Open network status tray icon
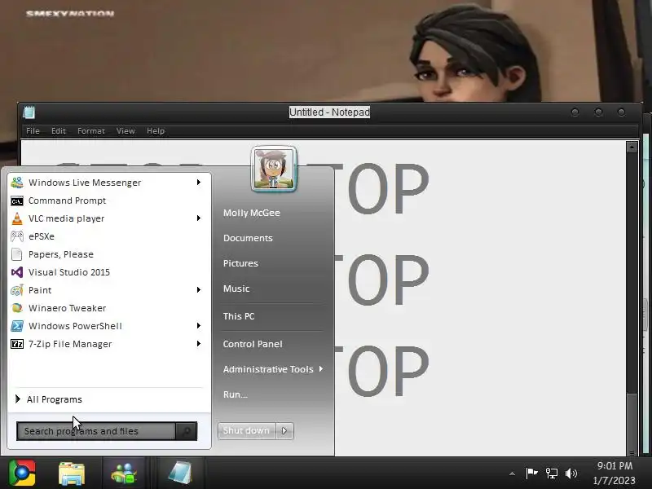 click(552, 474)
